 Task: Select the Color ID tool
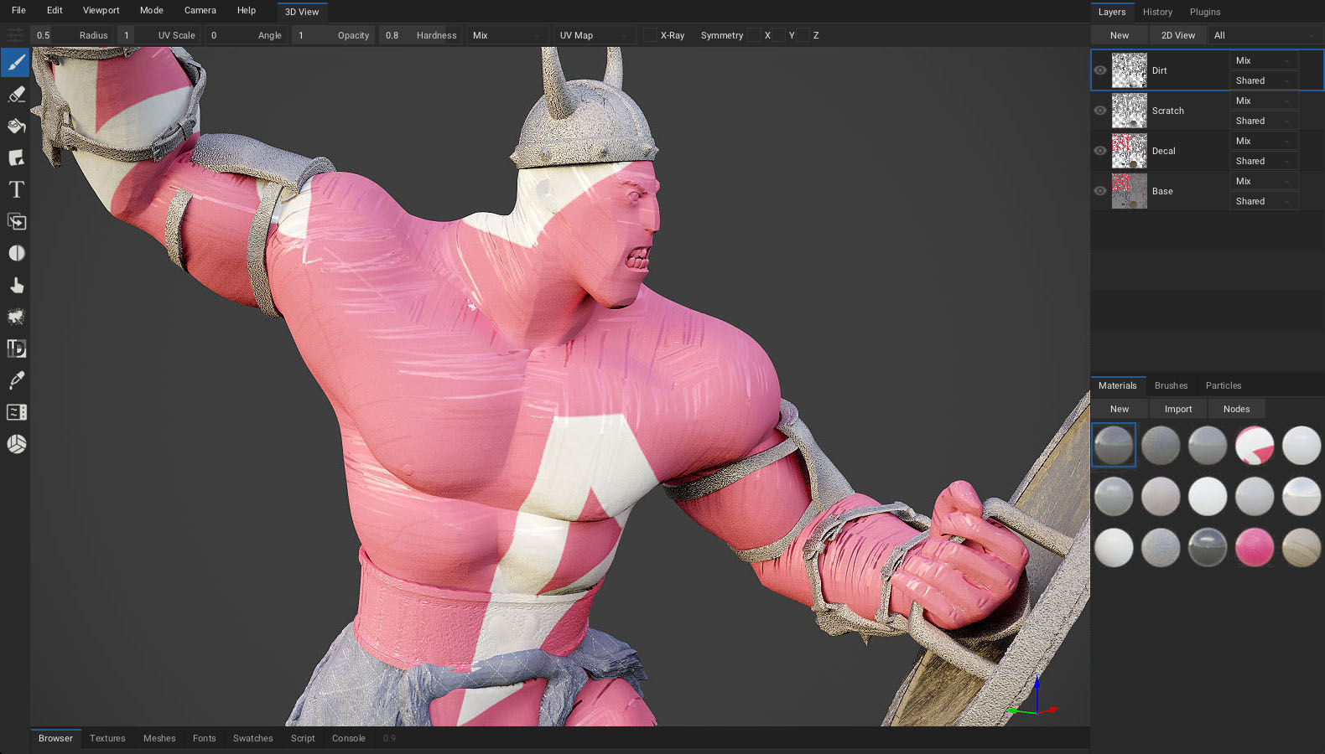(x=16, y=349)
